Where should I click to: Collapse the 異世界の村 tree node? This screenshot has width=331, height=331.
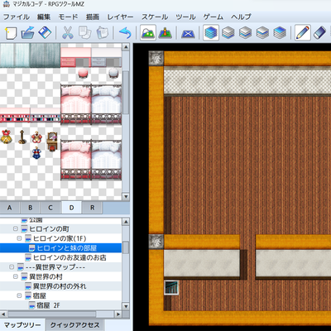coord(16,276)
